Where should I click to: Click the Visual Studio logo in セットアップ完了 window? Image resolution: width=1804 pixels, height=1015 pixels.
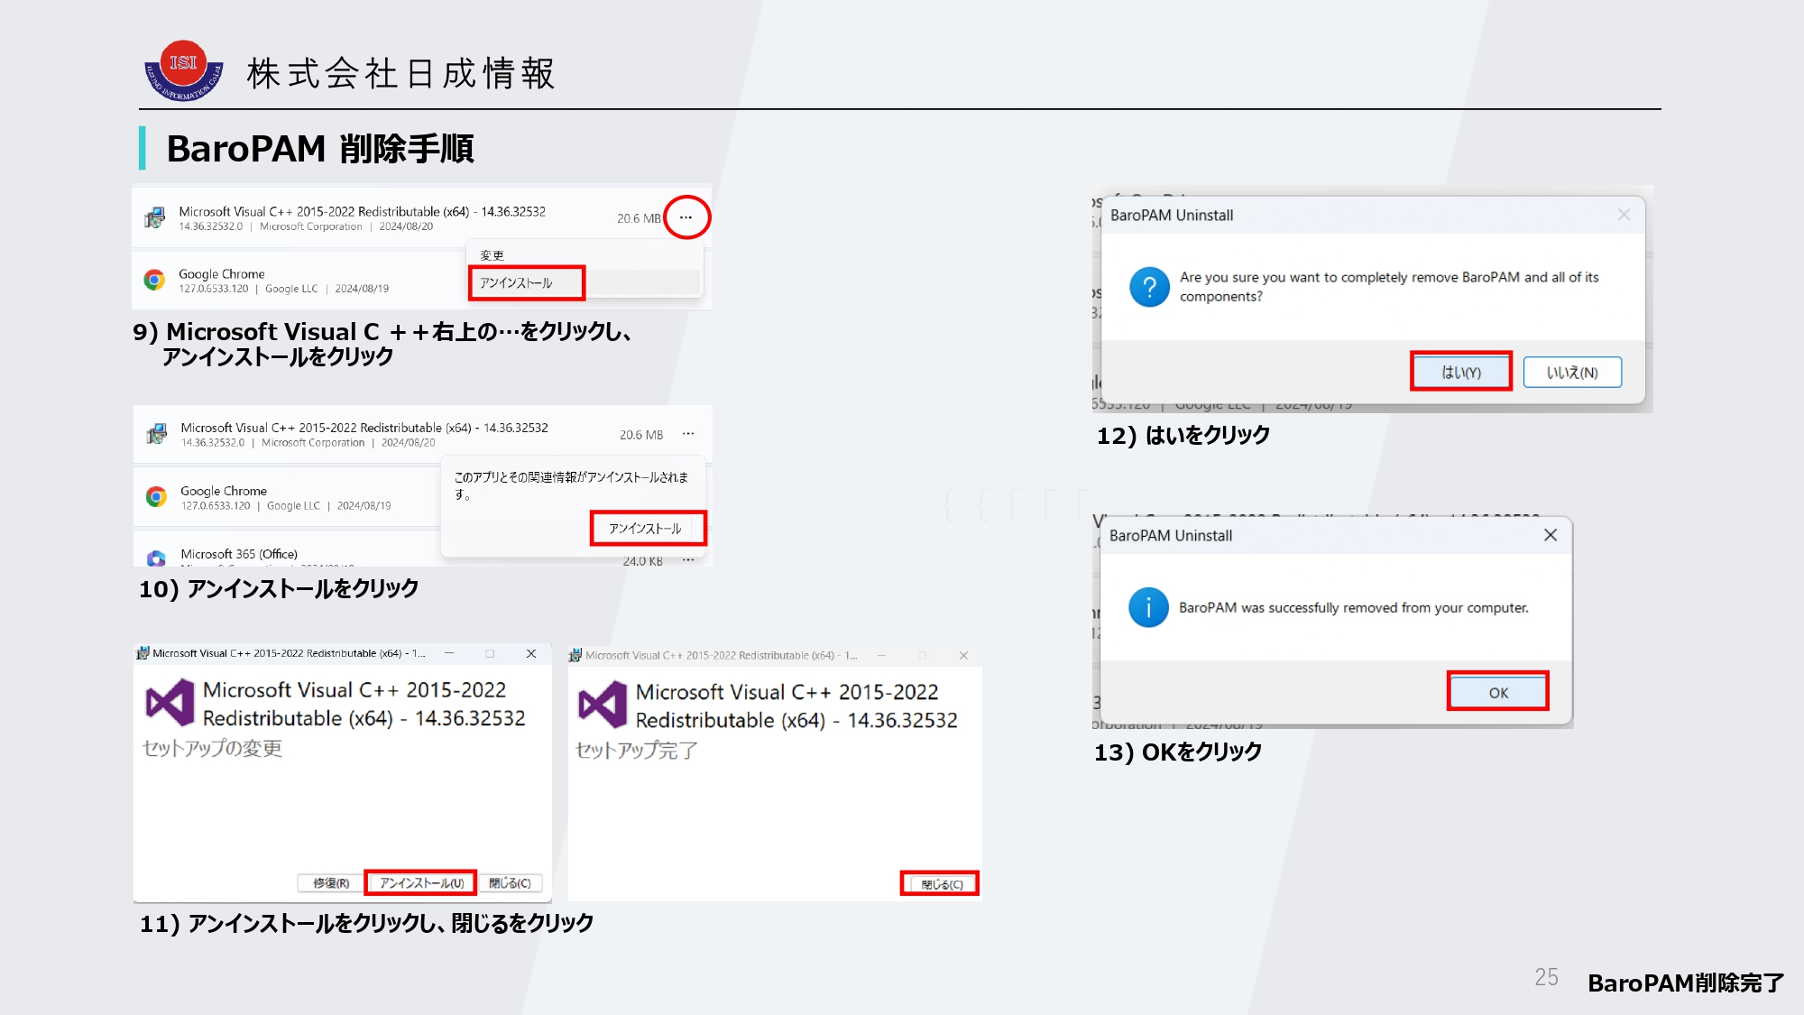(603, 705)
